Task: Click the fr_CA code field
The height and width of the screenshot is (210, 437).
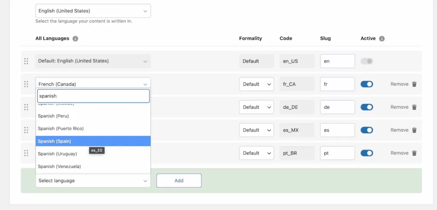Action: point(297,84)
